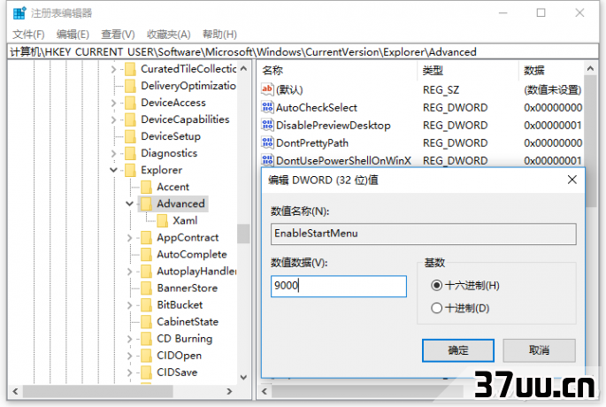The height and width of the screenshot is (407, 606).
Task: Click the CabinetState folder icon
Action: point(147,322)
